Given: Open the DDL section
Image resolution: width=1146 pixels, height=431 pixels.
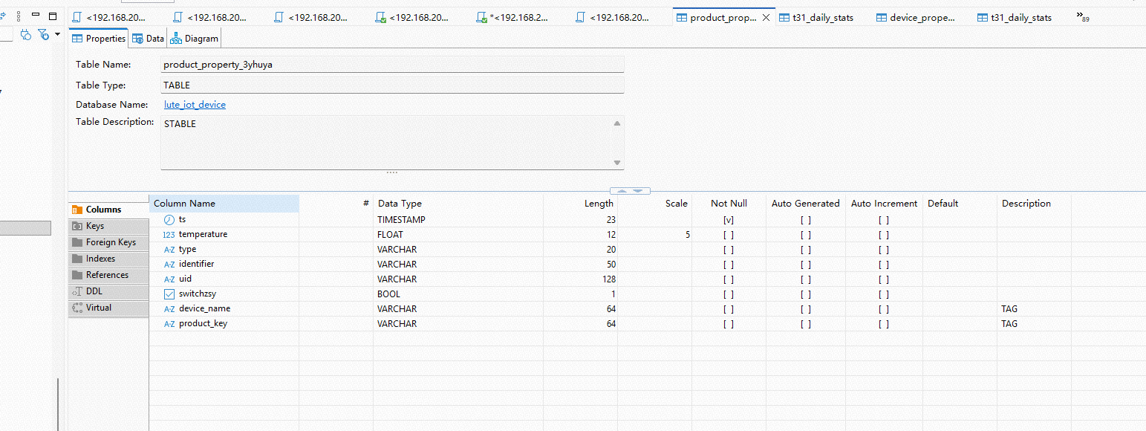Looking at the screenshot, I should (x=94, y=291).
